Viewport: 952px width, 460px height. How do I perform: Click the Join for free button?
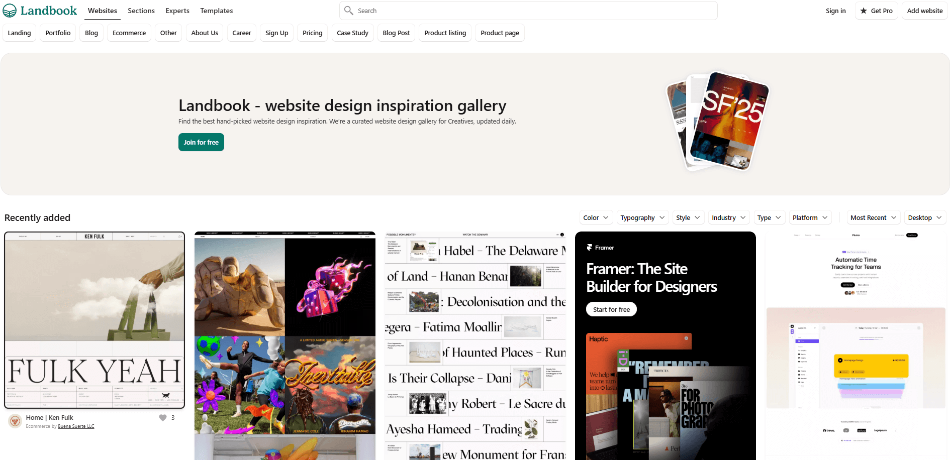click(x=201, y=142)
